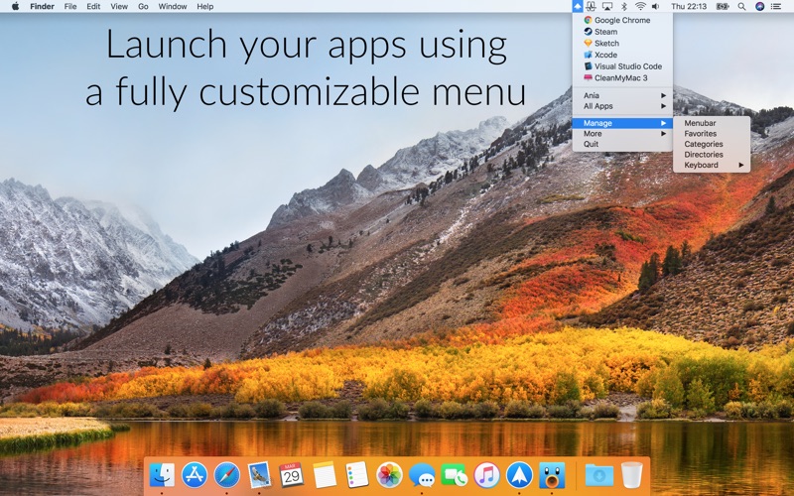Click the volume speaker icon
This screenshot has height=496, width=794.
[x=655, y=6]
